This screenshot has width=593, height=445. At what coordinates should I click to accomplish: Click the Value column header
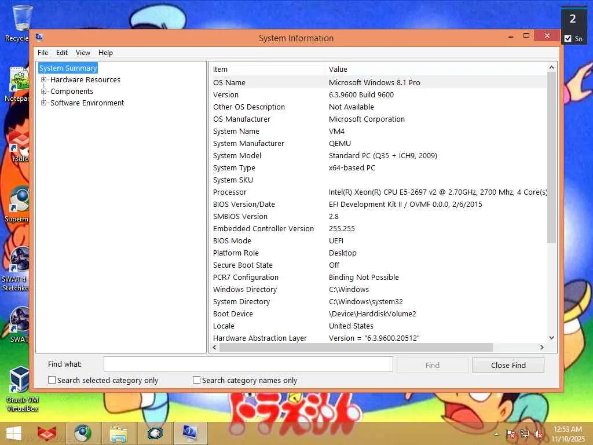(435, 70)
